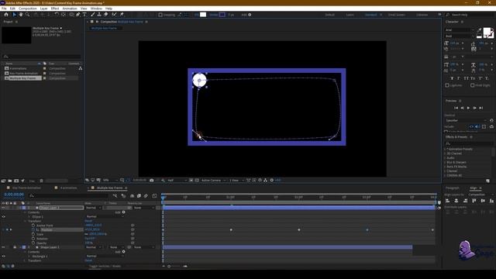Open the Animation menu
This screenshot has height=279, width=496.
click(x=70, y=9)
